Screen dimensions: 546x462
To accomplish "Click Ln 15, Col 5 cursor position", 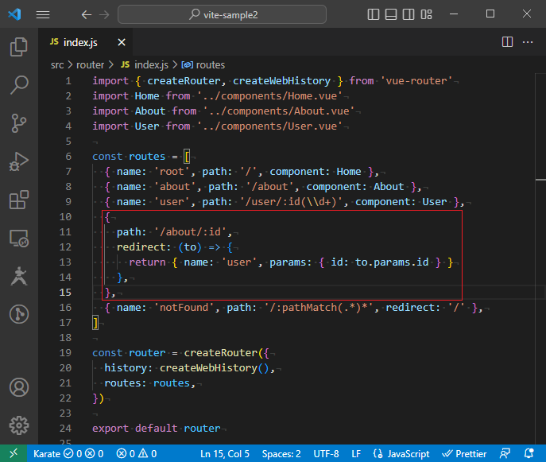I will [225, 453].
